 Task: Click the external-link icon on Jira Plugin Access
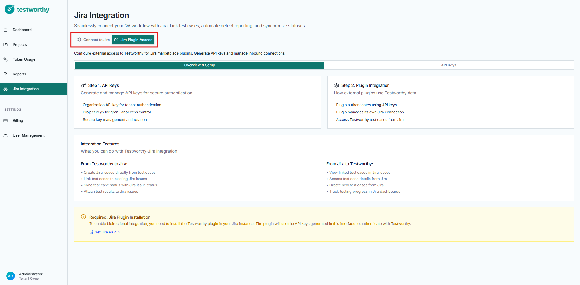click(116, 40)
